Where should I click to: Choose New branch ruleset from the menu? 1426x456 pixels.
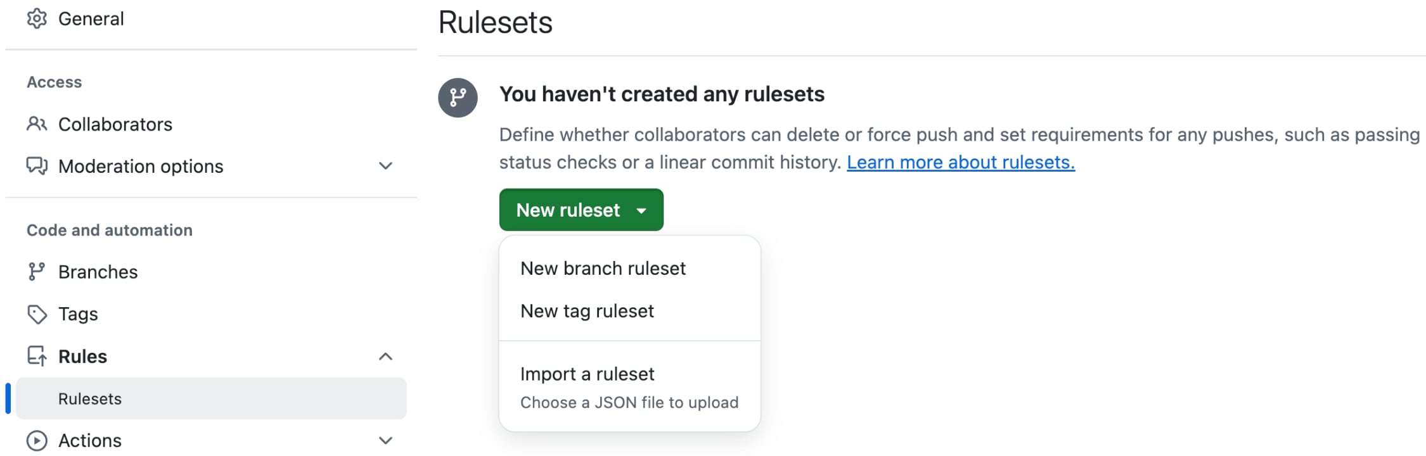pyautogui.click(x=603, y=269)
